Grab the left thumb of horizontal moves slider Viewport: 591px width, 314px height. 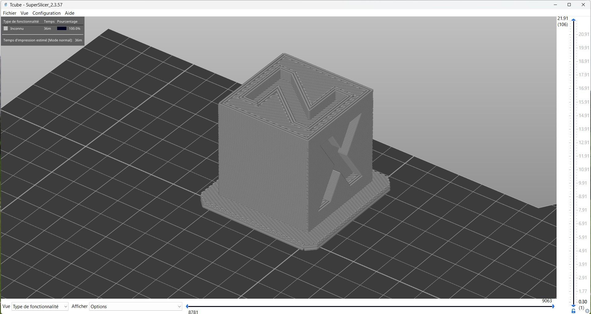point(187,306)
